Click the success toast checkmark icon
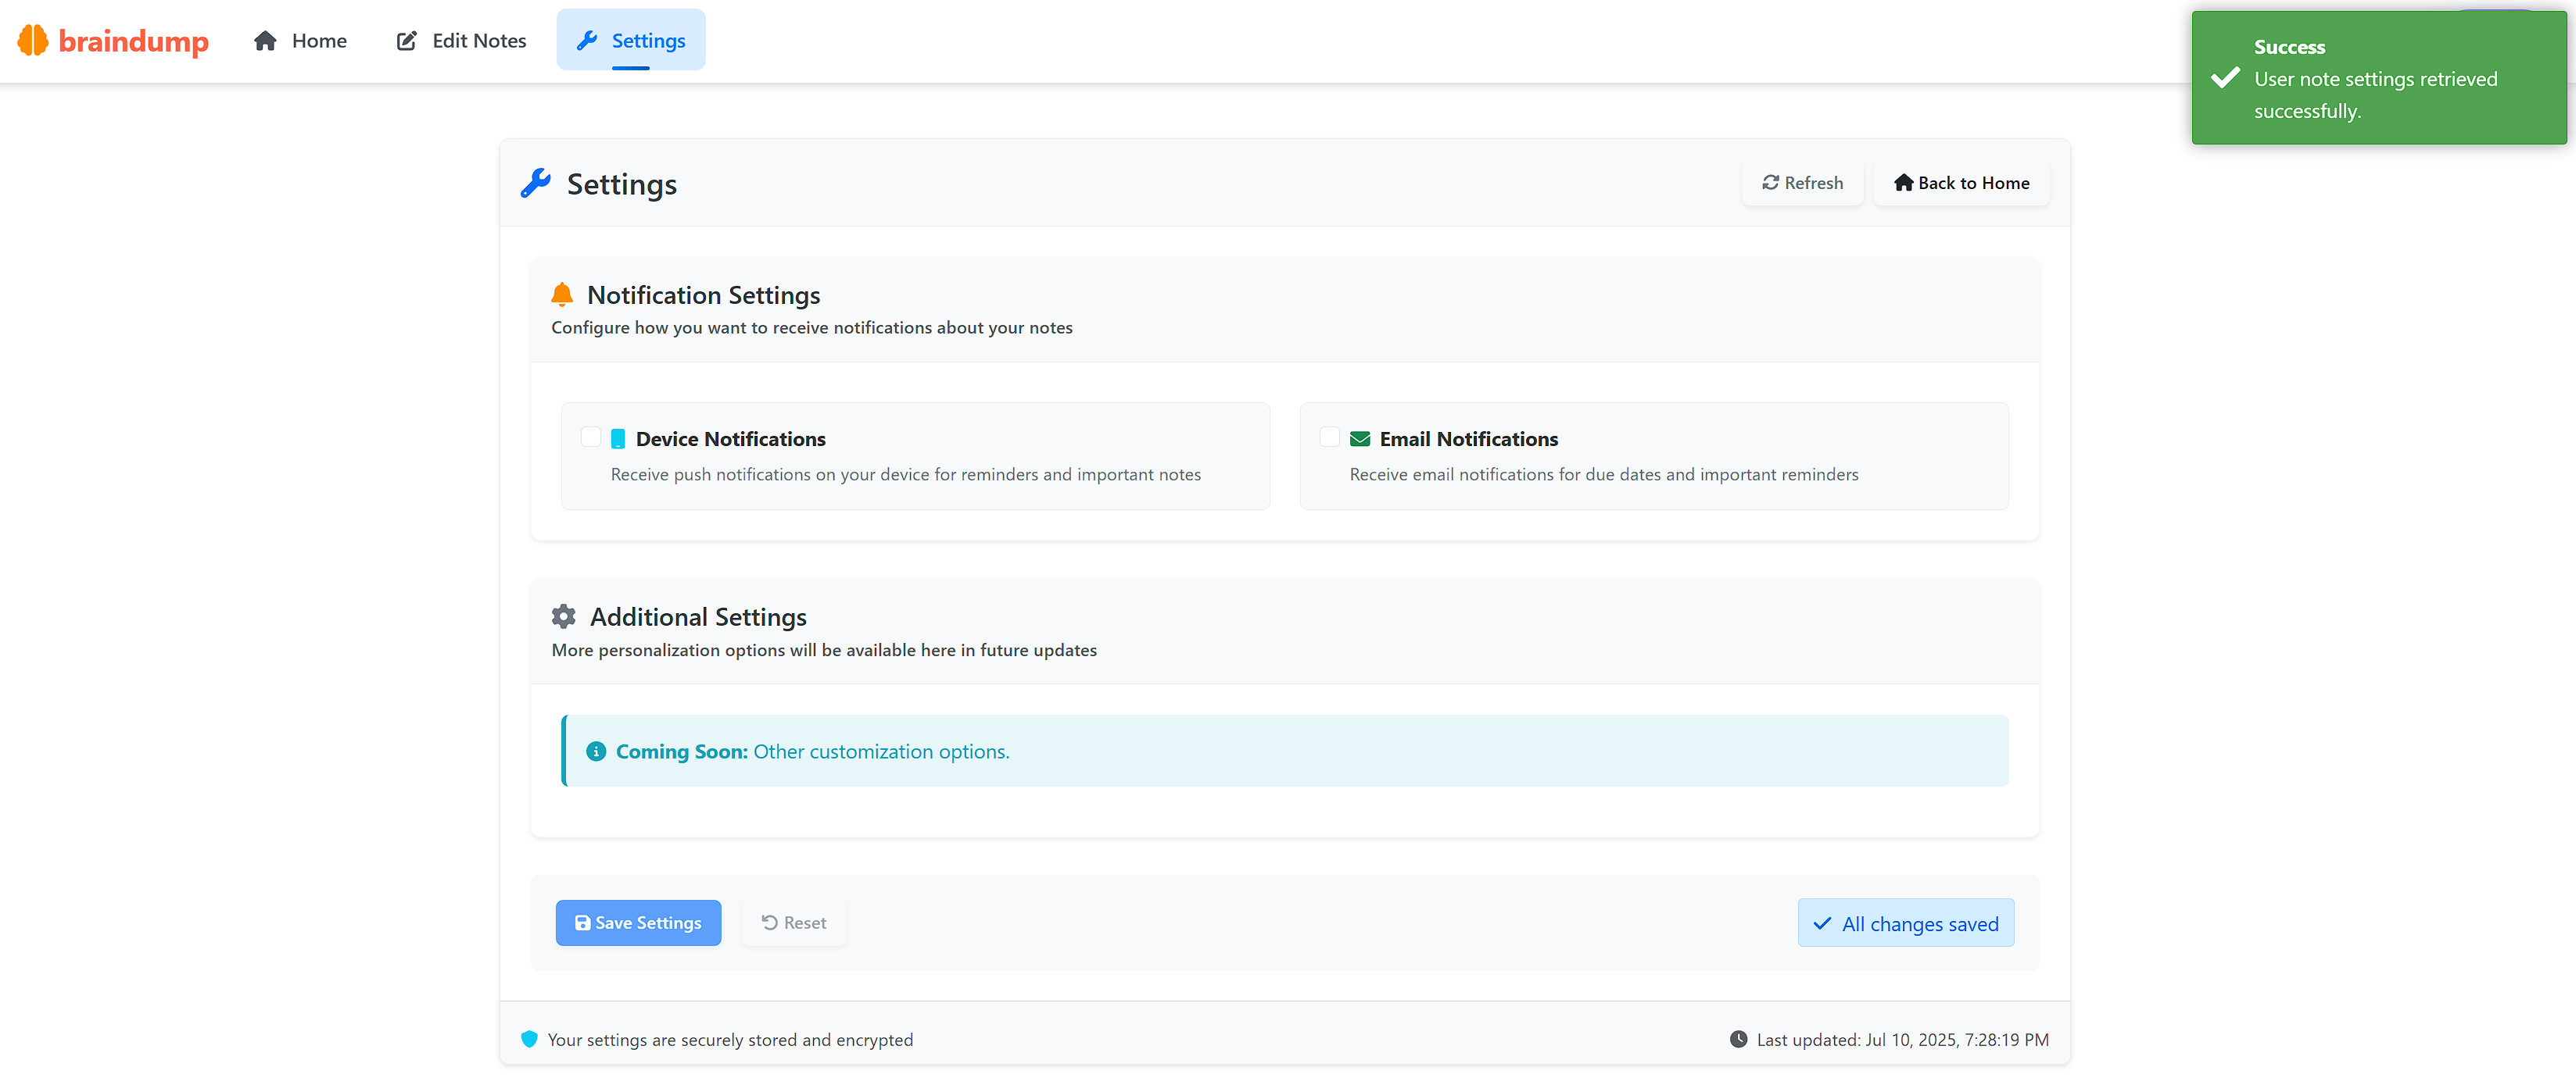Image resolution: width=2576 pixels, height=1078 pixels. pos(2225,78)
